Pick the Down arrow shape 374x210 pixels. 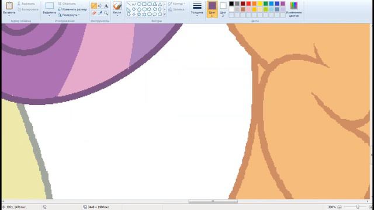pos(129,14)
